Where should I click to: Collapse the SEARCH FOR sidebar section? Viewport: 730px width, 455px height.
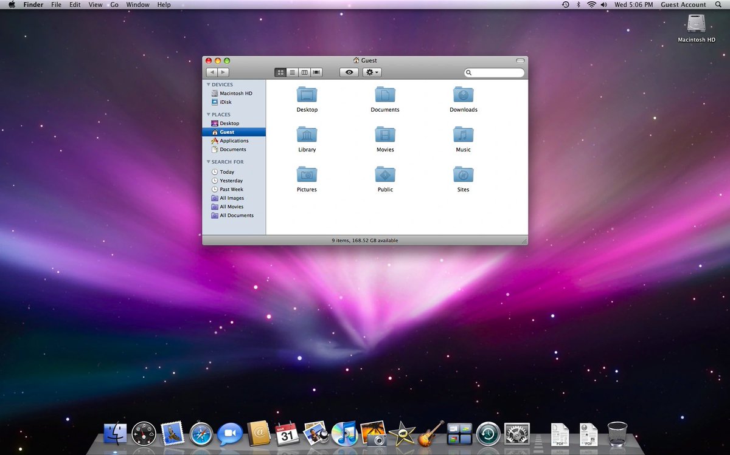[x=209, y=162]
